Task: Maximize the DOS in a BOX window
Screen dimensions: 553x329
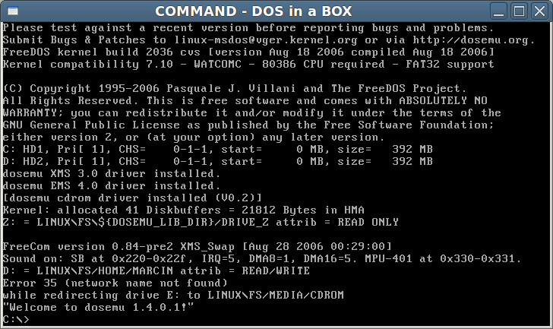Action: 519,11
